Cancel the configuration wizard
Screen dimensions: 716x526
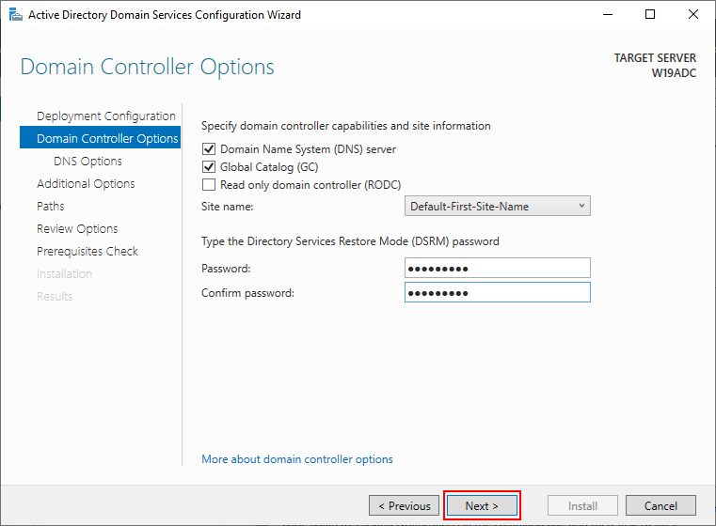[x=660, y=505]
